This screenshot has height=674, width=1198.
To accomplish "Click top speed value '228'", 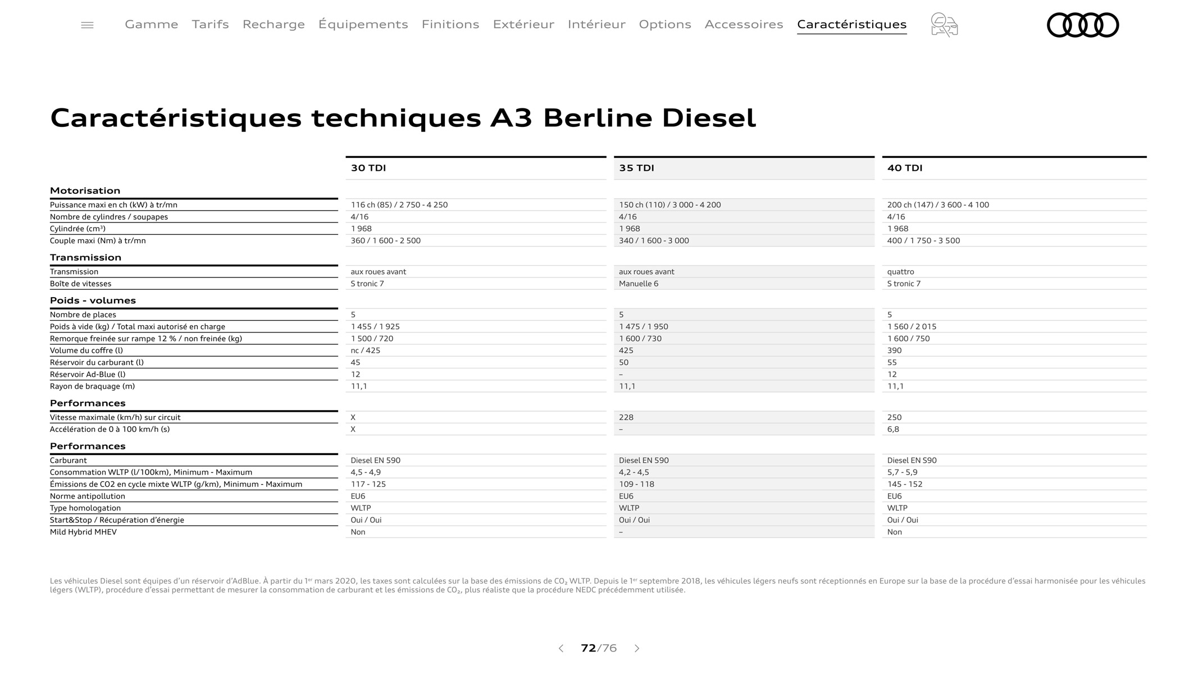I will [626, 417].
